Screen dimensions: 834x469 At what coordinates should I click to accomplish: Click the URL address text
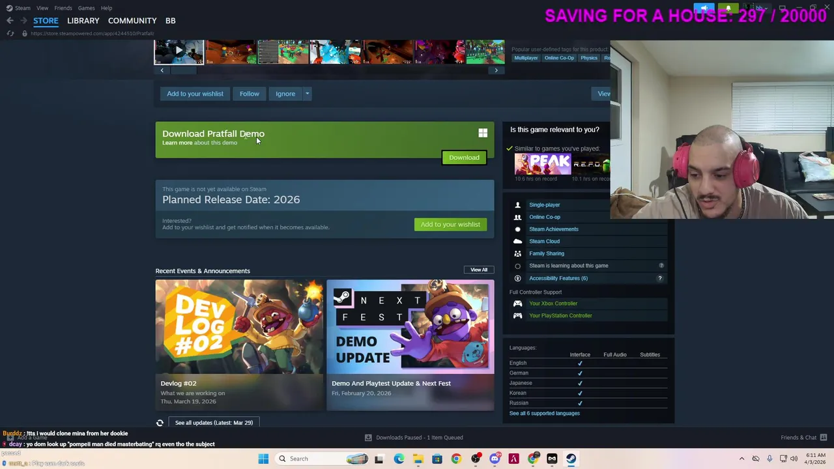coord(92,33)
